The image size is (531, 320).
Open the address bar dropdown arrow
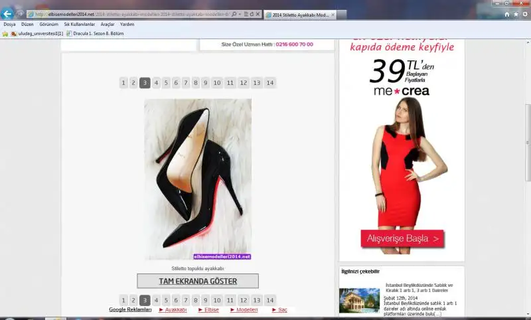coord(240,14)
